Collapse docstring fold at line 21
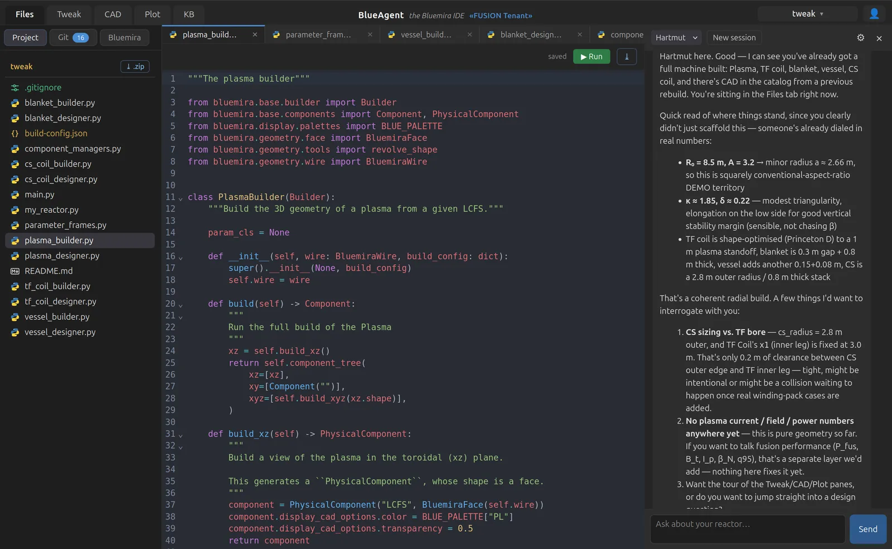This screenshot has width=892, height=549. (x=180, y=316)
